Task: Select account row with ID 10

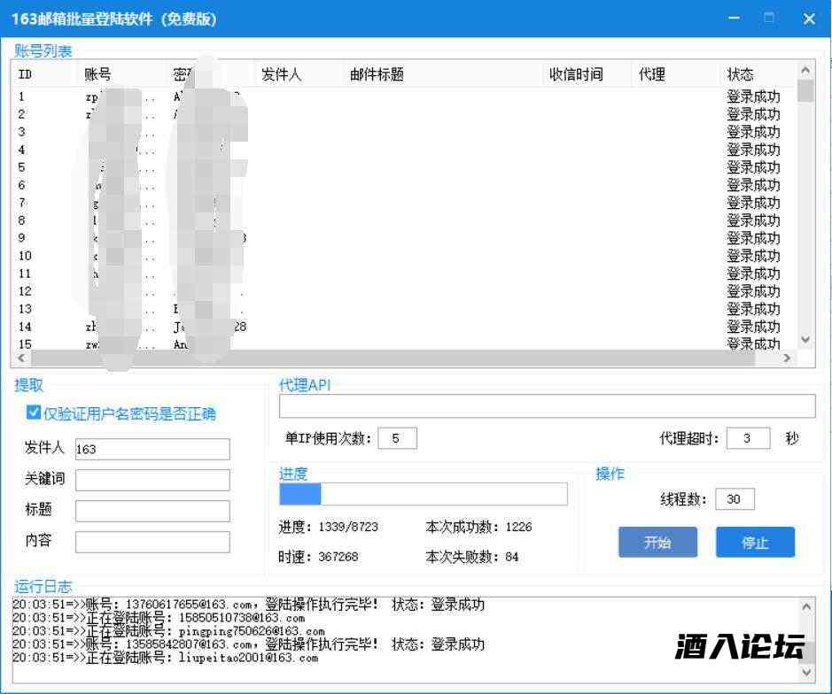Action: coord(404,256)
